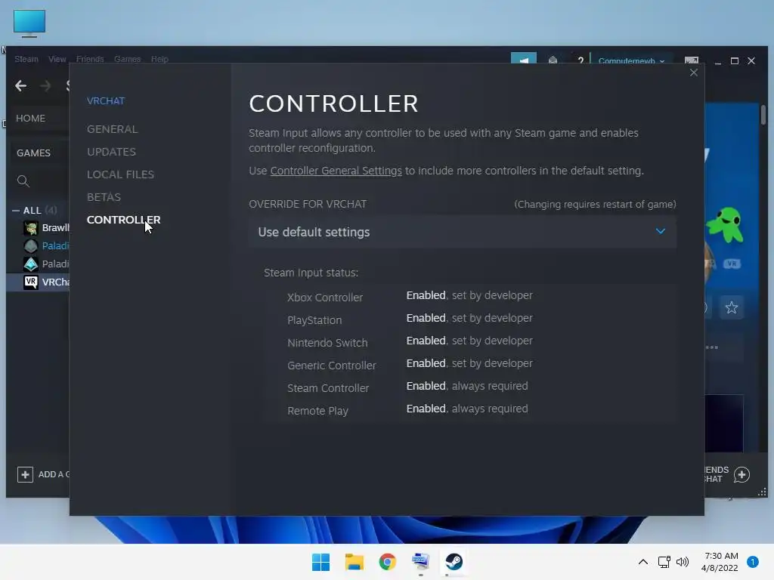The width and height of the screenshot is (774, 580).
Task: Show hidden system tray icons chevron
Action: click(642, 562)
